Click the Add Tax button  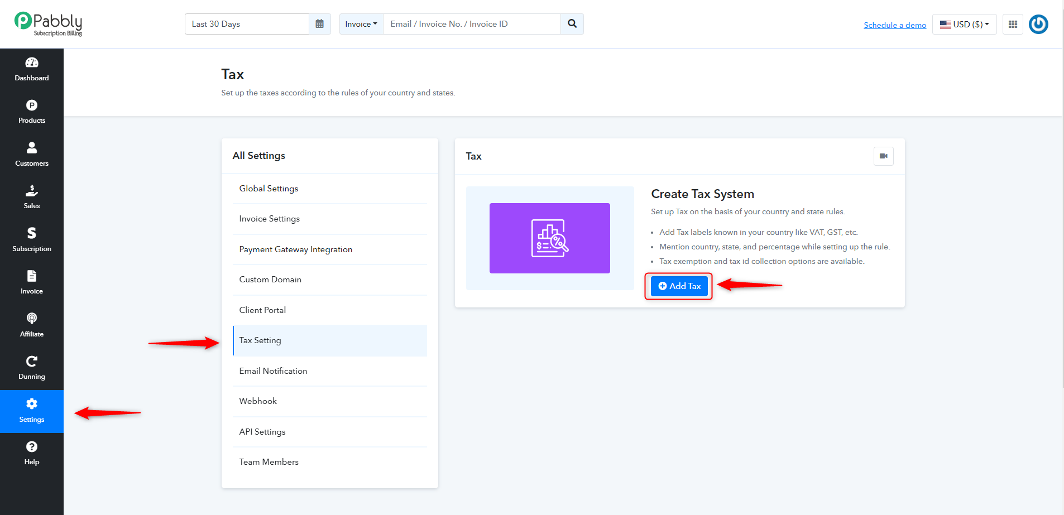(x=679, y=286)
